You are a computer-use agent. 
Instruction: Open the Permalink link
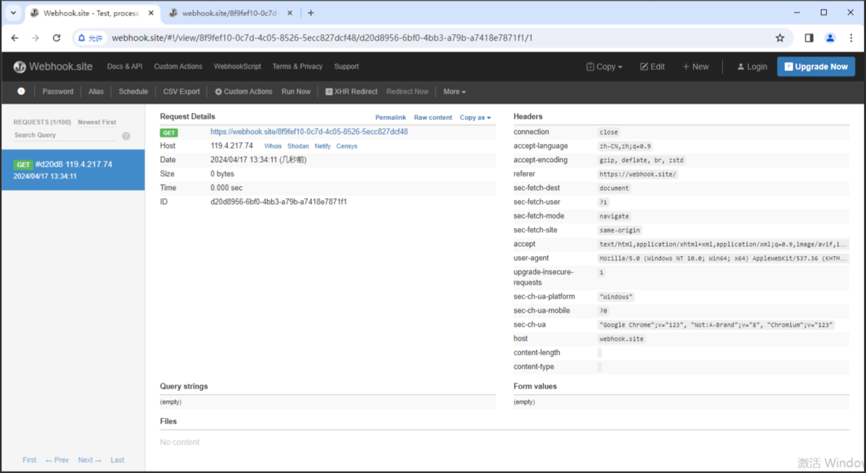click(390, 117)
